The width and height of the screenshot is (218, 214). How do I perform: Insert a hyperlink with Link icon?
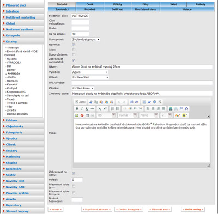tap(171, 109)
